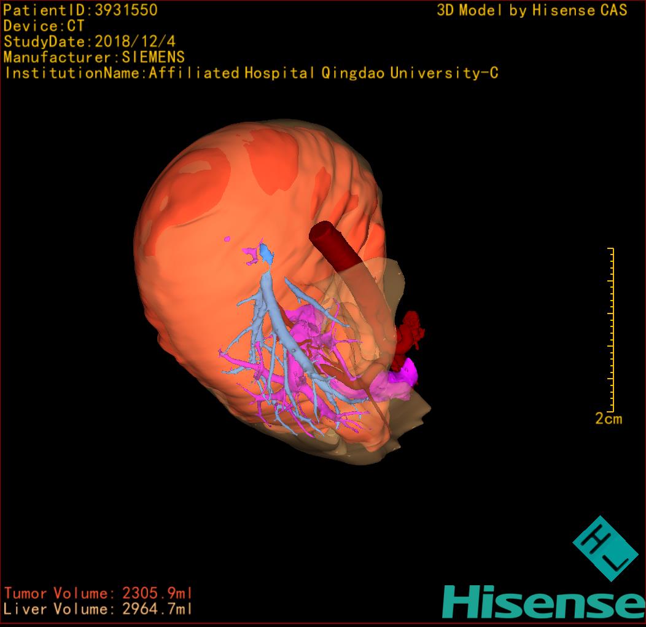Click the 3D Model by Hisense CAS text
The height and width of the screenshot is (627, 646).
pyautogui.click(x=532, y=10)
